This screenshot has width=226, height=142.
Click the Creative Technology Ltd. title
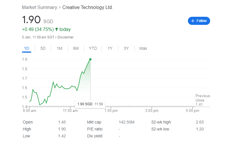[x=87, y=7]
